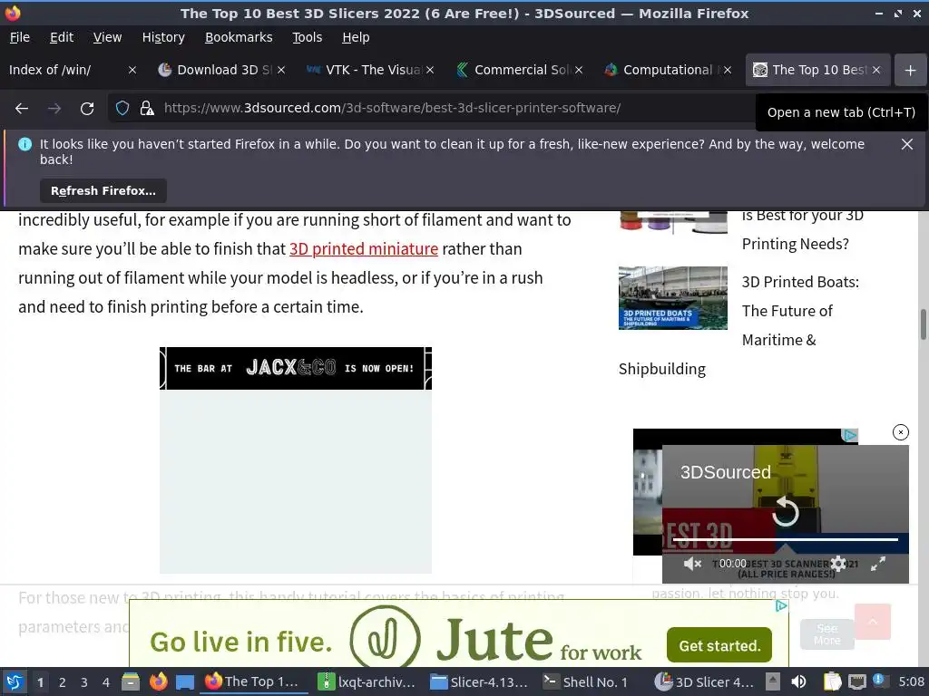
Task: Close the 'The Top 10 Best' tab
Action: click(x=876, y=70)
